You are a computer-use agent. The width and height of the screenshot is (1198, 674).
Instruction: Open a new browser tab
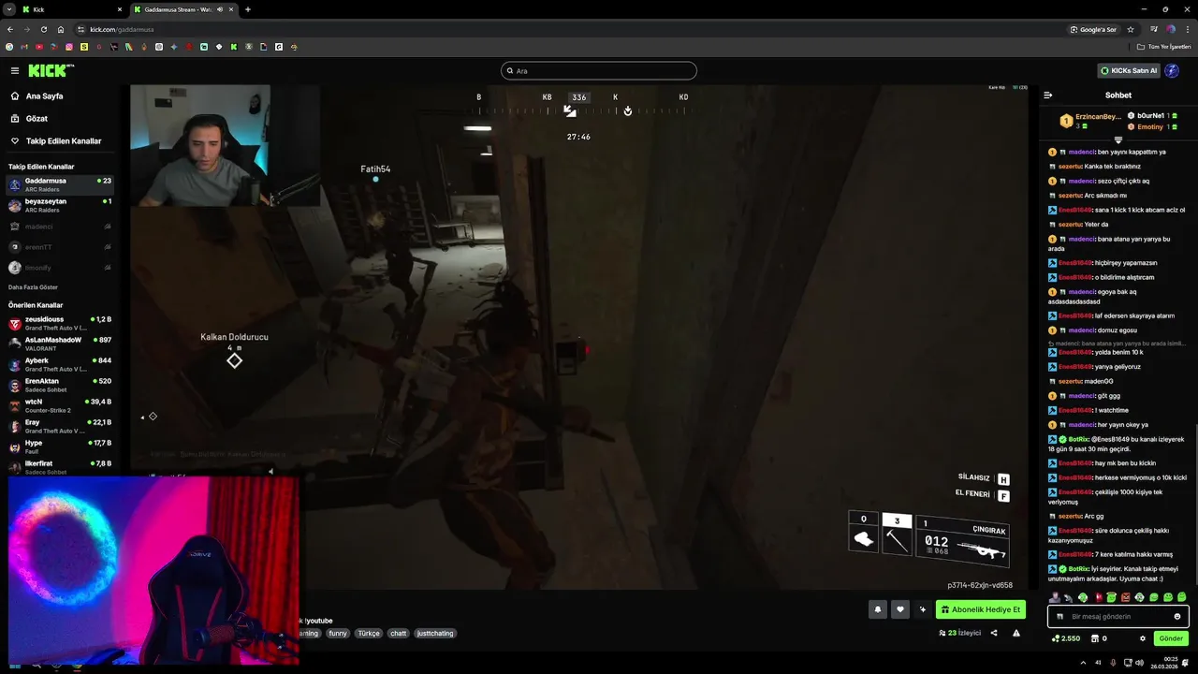click(247, 9)
